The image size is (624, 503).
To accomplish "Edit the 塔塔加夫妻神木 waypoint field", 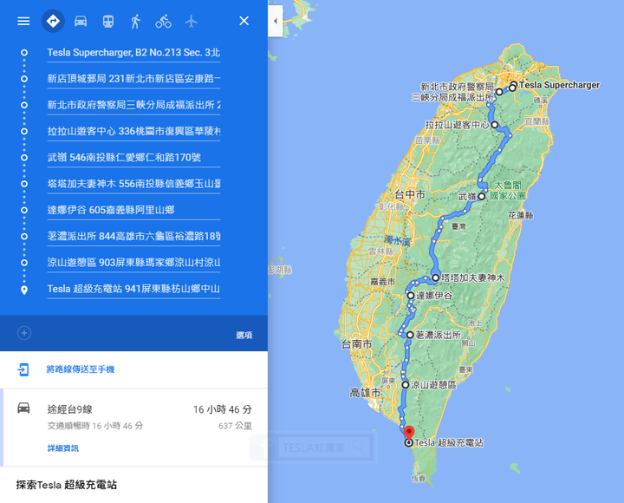I will tap(133, 184).
